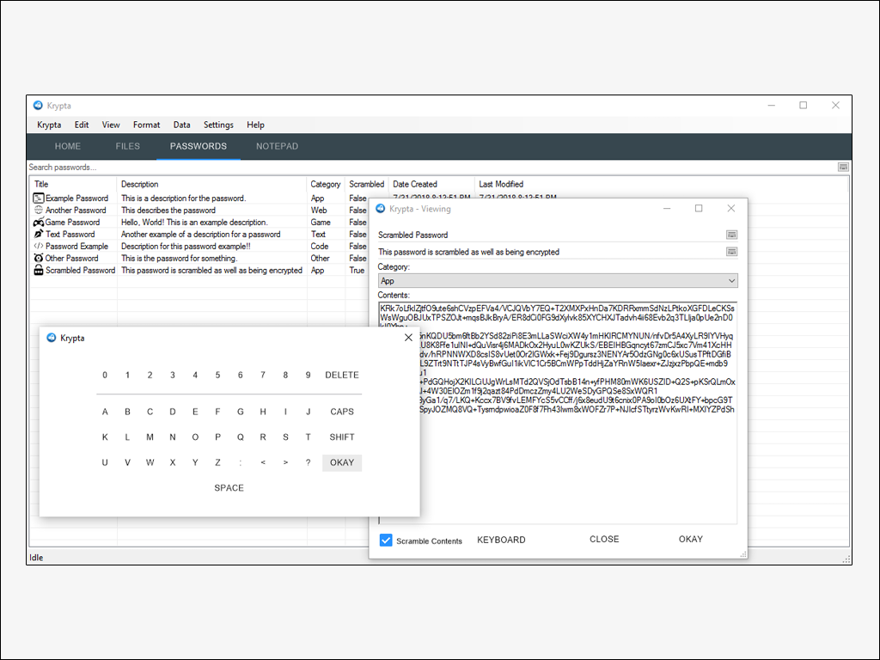Image resolution: width=880 pixels, height=660 pixels.
Task: Click OKAY on the on-screen keyboard
Action: point(342,462)
